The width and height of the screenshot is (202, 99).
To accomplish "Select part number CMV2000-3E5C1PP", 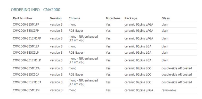I will tap(26, 31).
